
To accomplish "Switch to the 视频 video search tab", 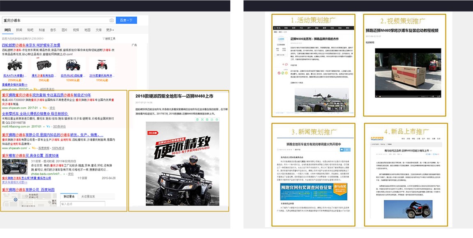I will click(76, 29).
